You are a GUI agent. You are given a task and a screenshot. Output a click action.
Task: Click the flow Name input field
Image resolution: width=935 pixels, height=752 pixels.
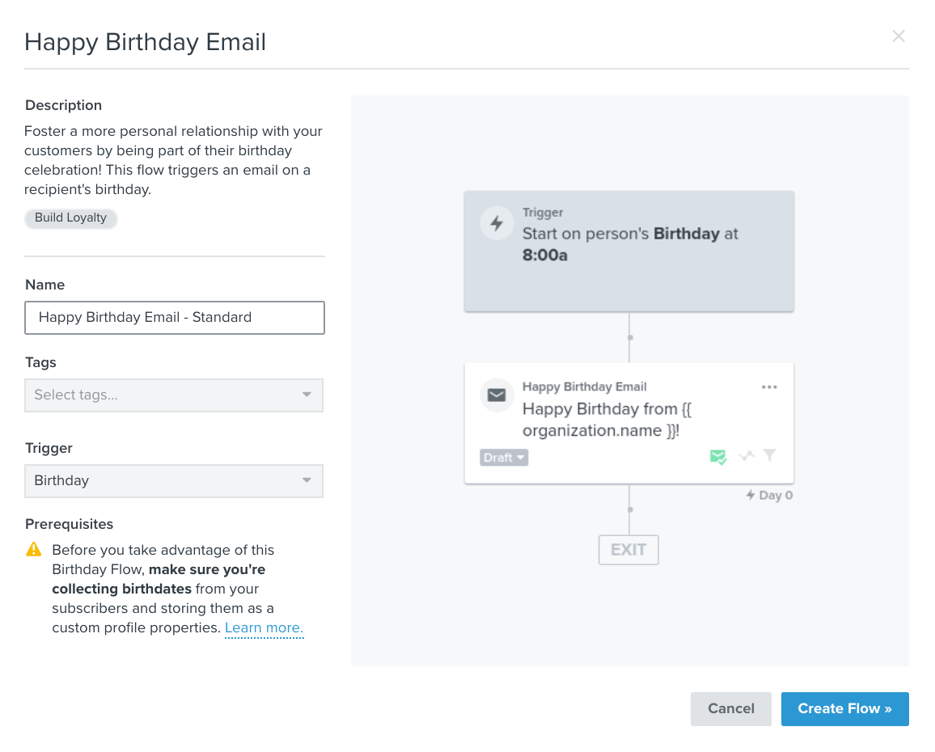175,318
